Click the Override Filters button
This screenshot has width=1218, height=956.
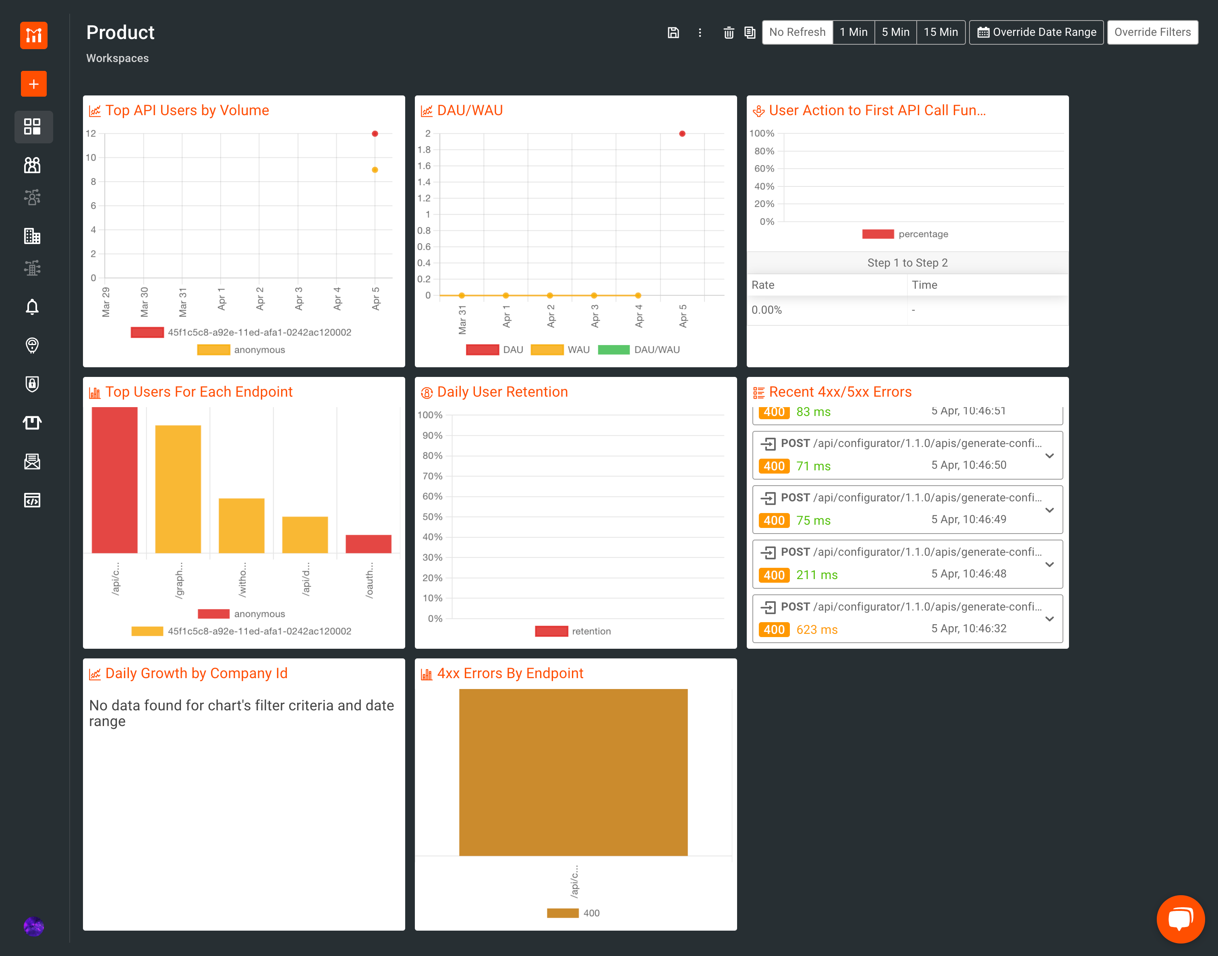pos(1152,33)
